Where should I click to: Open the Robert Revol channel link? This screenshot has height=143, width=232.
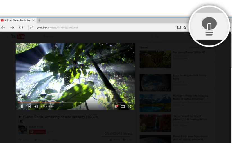click(x=36, y=127)
